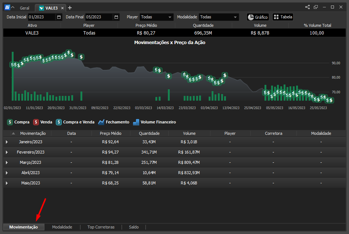Click the Quantidade table column header
The height and width of the screenshot is (234, 349).
(149, 133)
